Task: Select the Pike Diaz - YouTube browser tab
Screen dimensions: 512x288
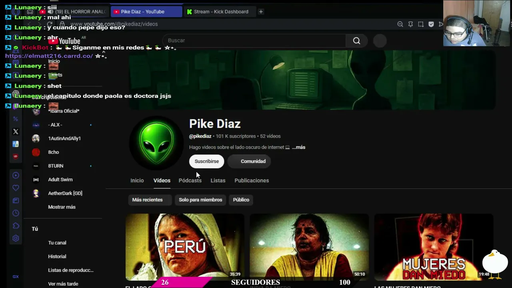Action: [146, 12]
